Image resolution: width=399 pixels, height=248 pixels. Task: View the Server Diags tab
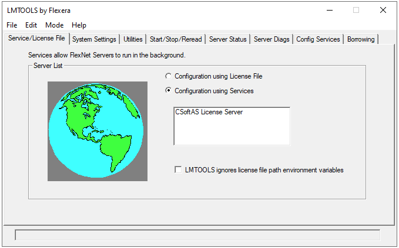[271, 39]
